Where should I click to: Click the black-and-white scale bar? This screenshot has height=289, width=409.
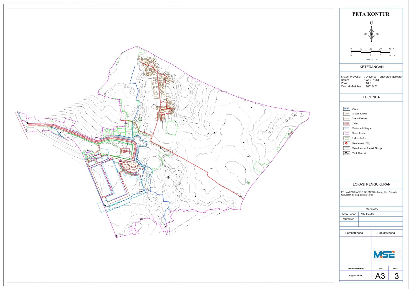coord(371,52)
